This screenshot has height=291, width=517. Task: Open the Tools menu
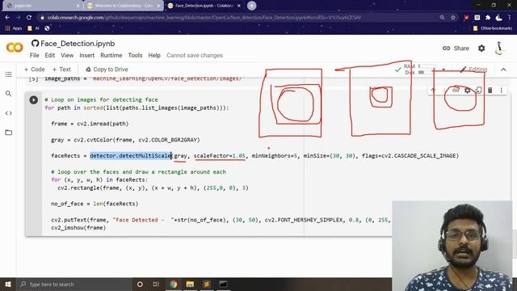click(x=135, y=56)
